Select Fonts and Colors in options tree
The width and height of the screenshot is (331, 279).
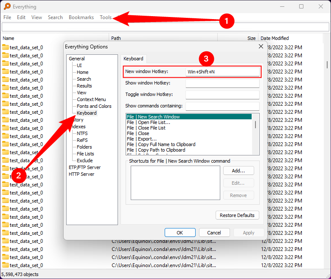(94, 106)
